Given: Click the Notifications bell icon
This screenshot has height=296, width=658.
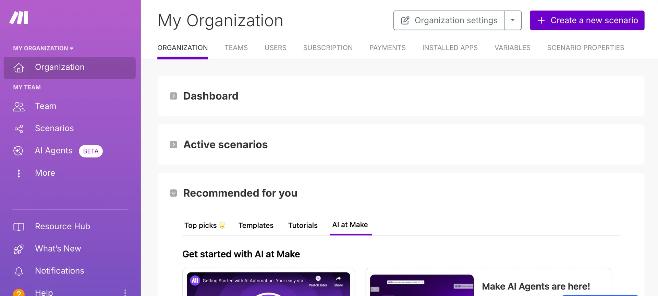Looking at the screenshot, I should pyautogui.click(x=19, y=271).
